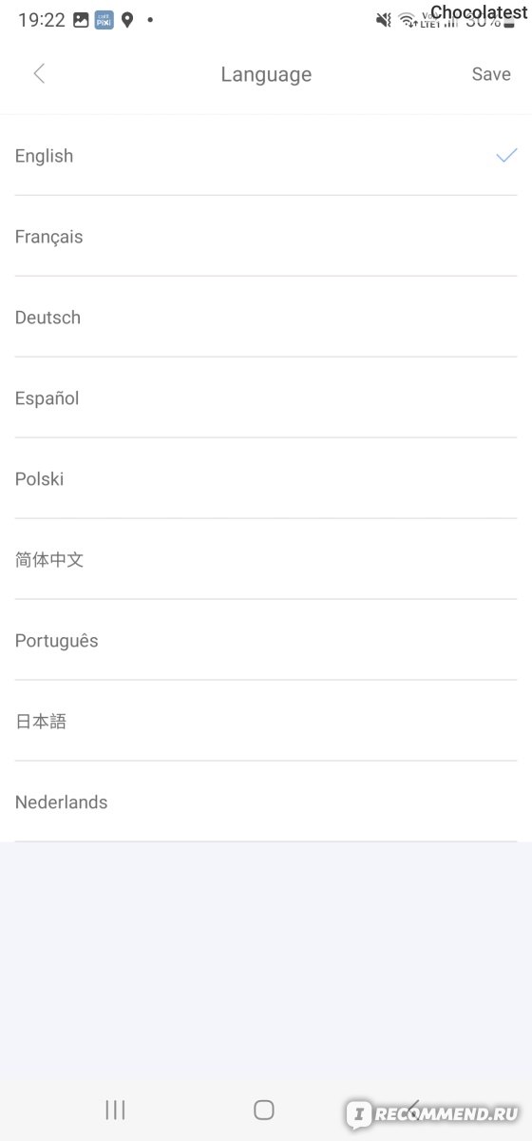Select Deutsch language option
Screen dimensions: 532x1141
point(266,318)
